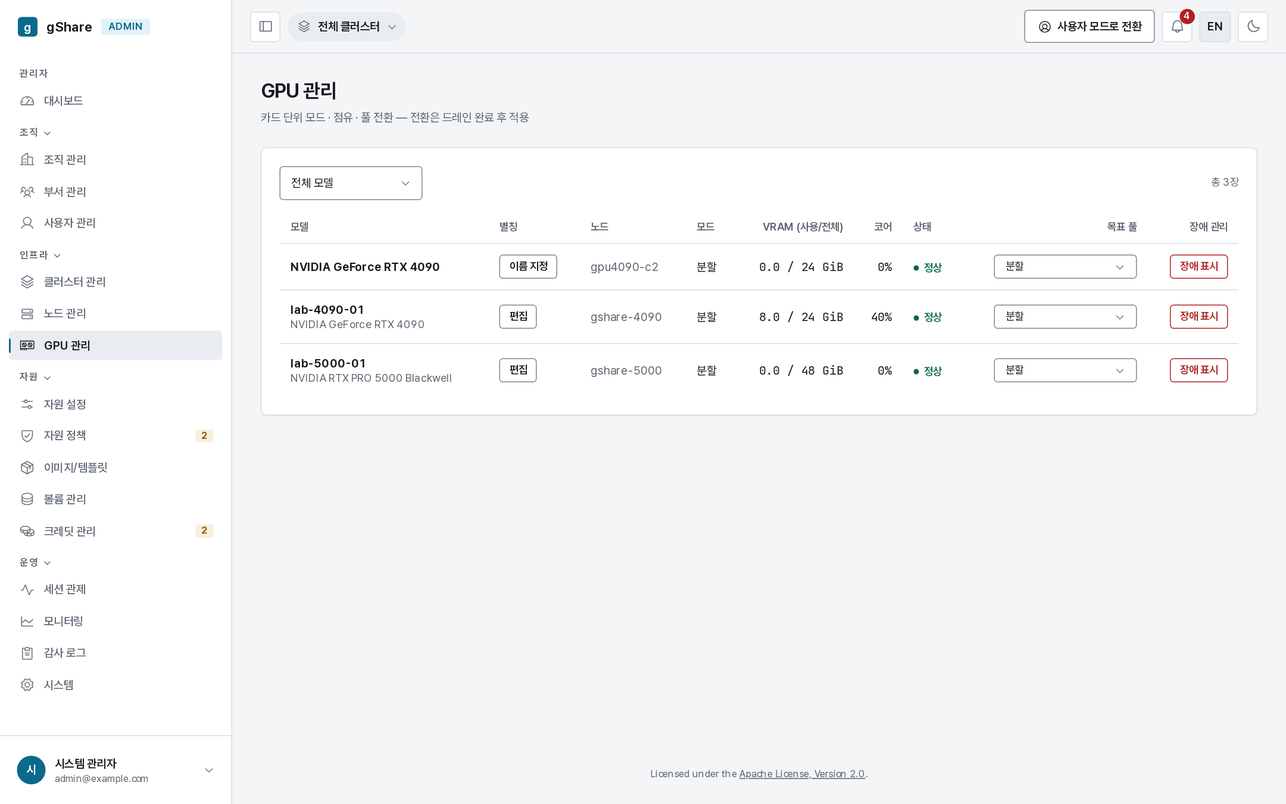Collapse the 인프라 sidebar section
The height and width of the screenshot is (804, 1286).
click(40, 255)
